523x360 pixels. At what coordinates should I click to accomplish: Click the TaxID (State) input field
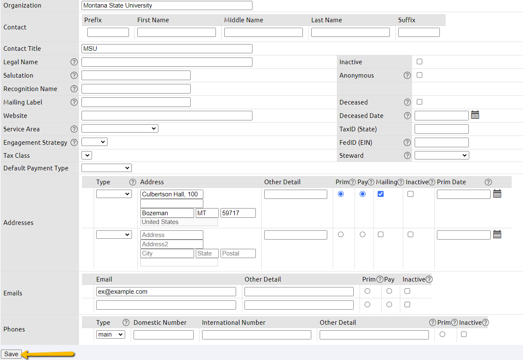442,129
